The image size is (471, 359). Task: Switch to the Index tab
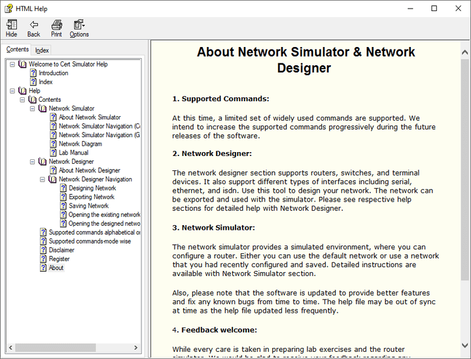coord(42,50)
